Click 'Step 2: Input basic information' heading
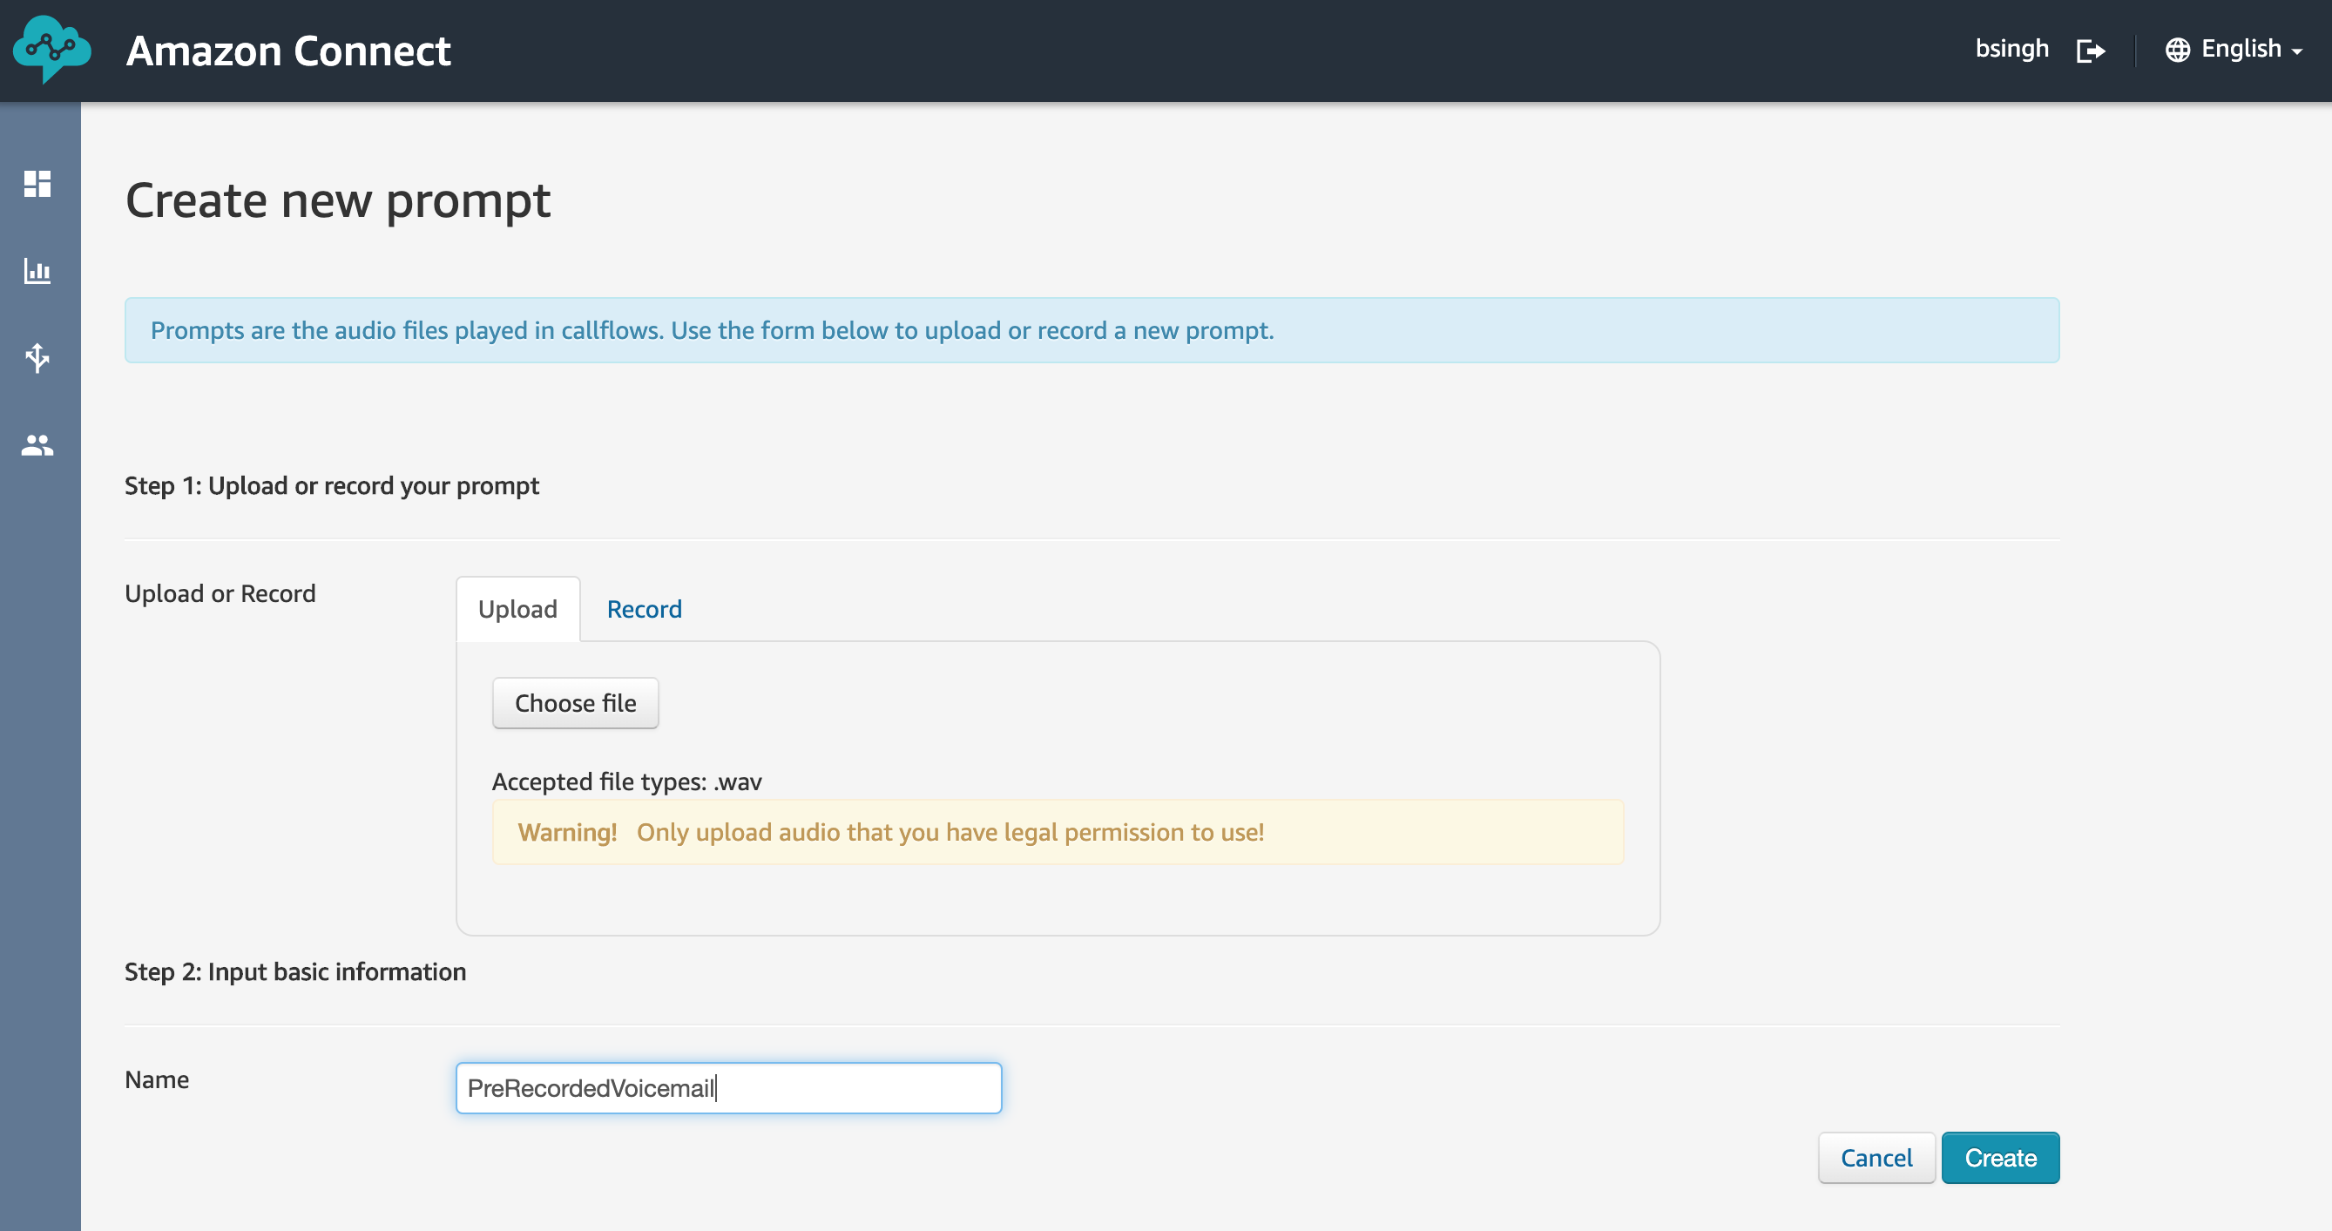This screenshot has height=1231, width=2332. [295, 971]
